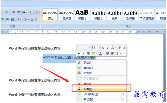167x103 pixels.
Task: Expand the Asian Layout dropdown arrow
Action: [x=27, y=12]
